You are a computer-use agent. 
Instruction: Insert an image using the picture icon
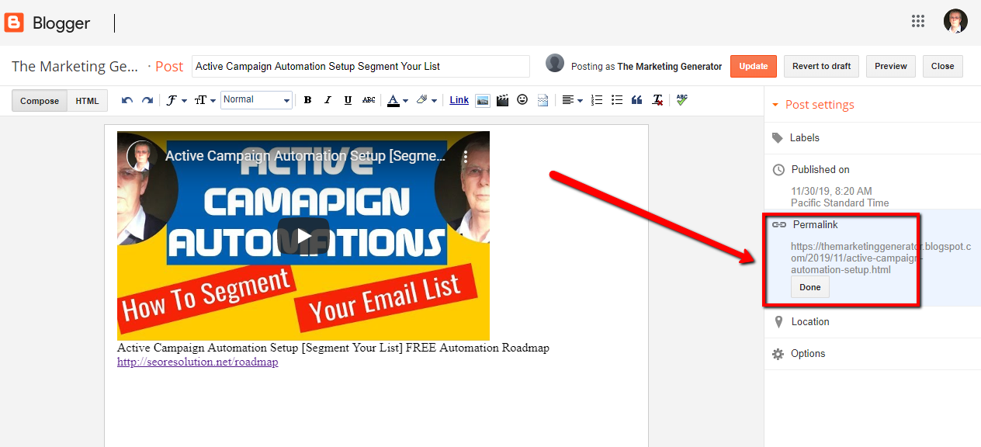click(483, 100)
